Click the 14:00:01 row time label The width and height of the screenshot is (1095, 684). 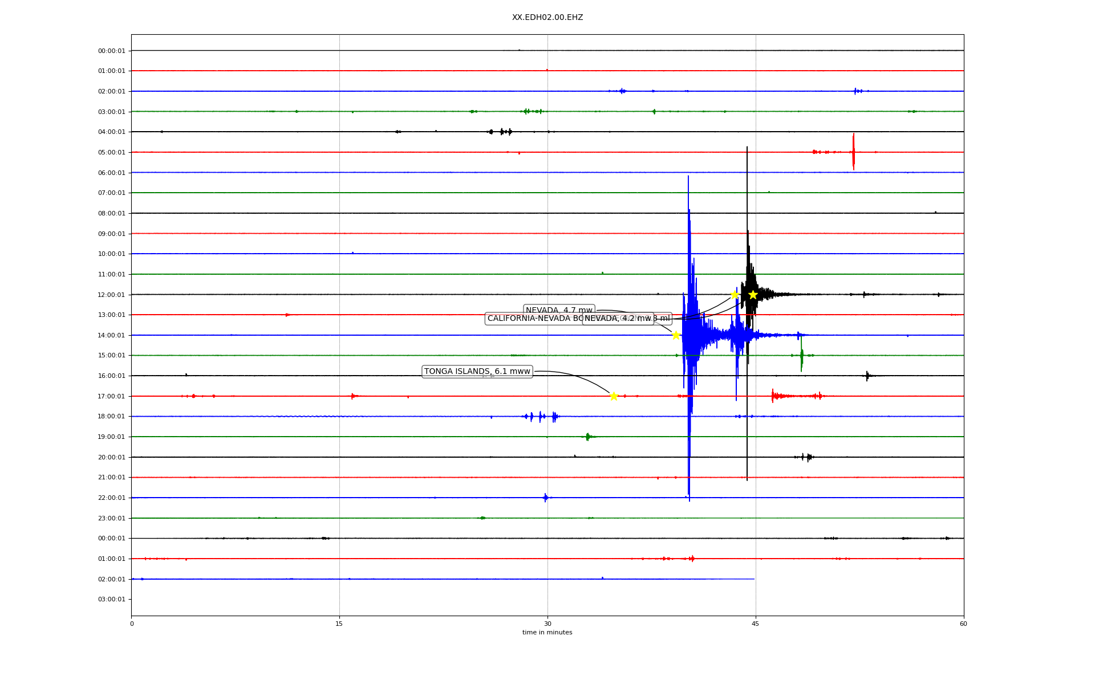pyautogui.click(x=111, y=335)
